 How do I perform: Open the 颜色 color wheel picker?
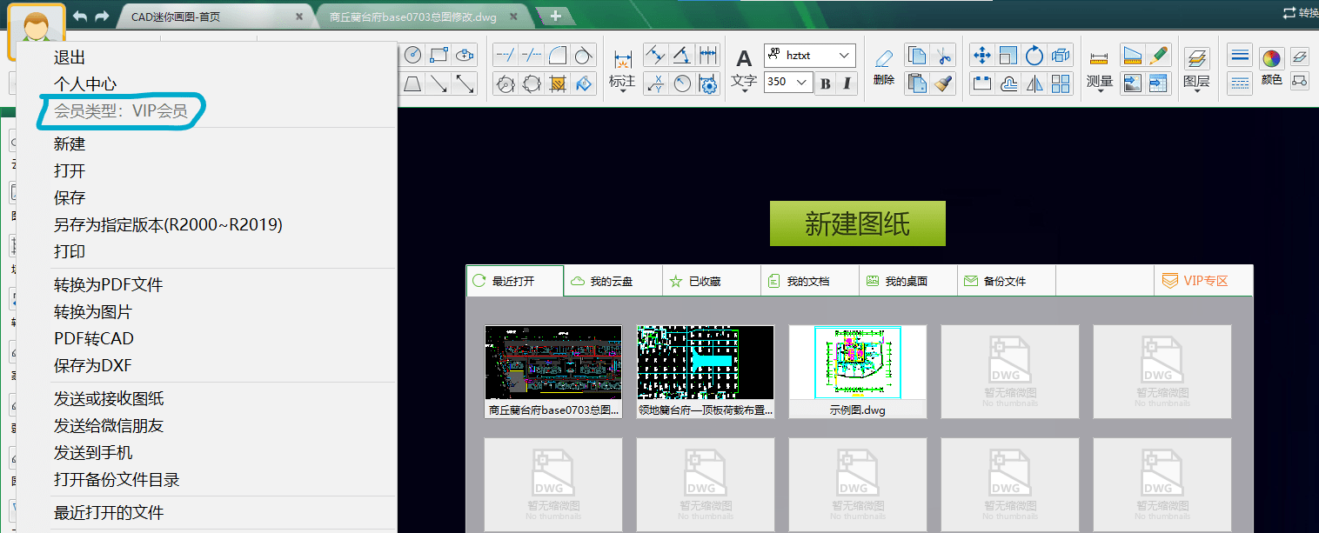(x=1272, y=59)
